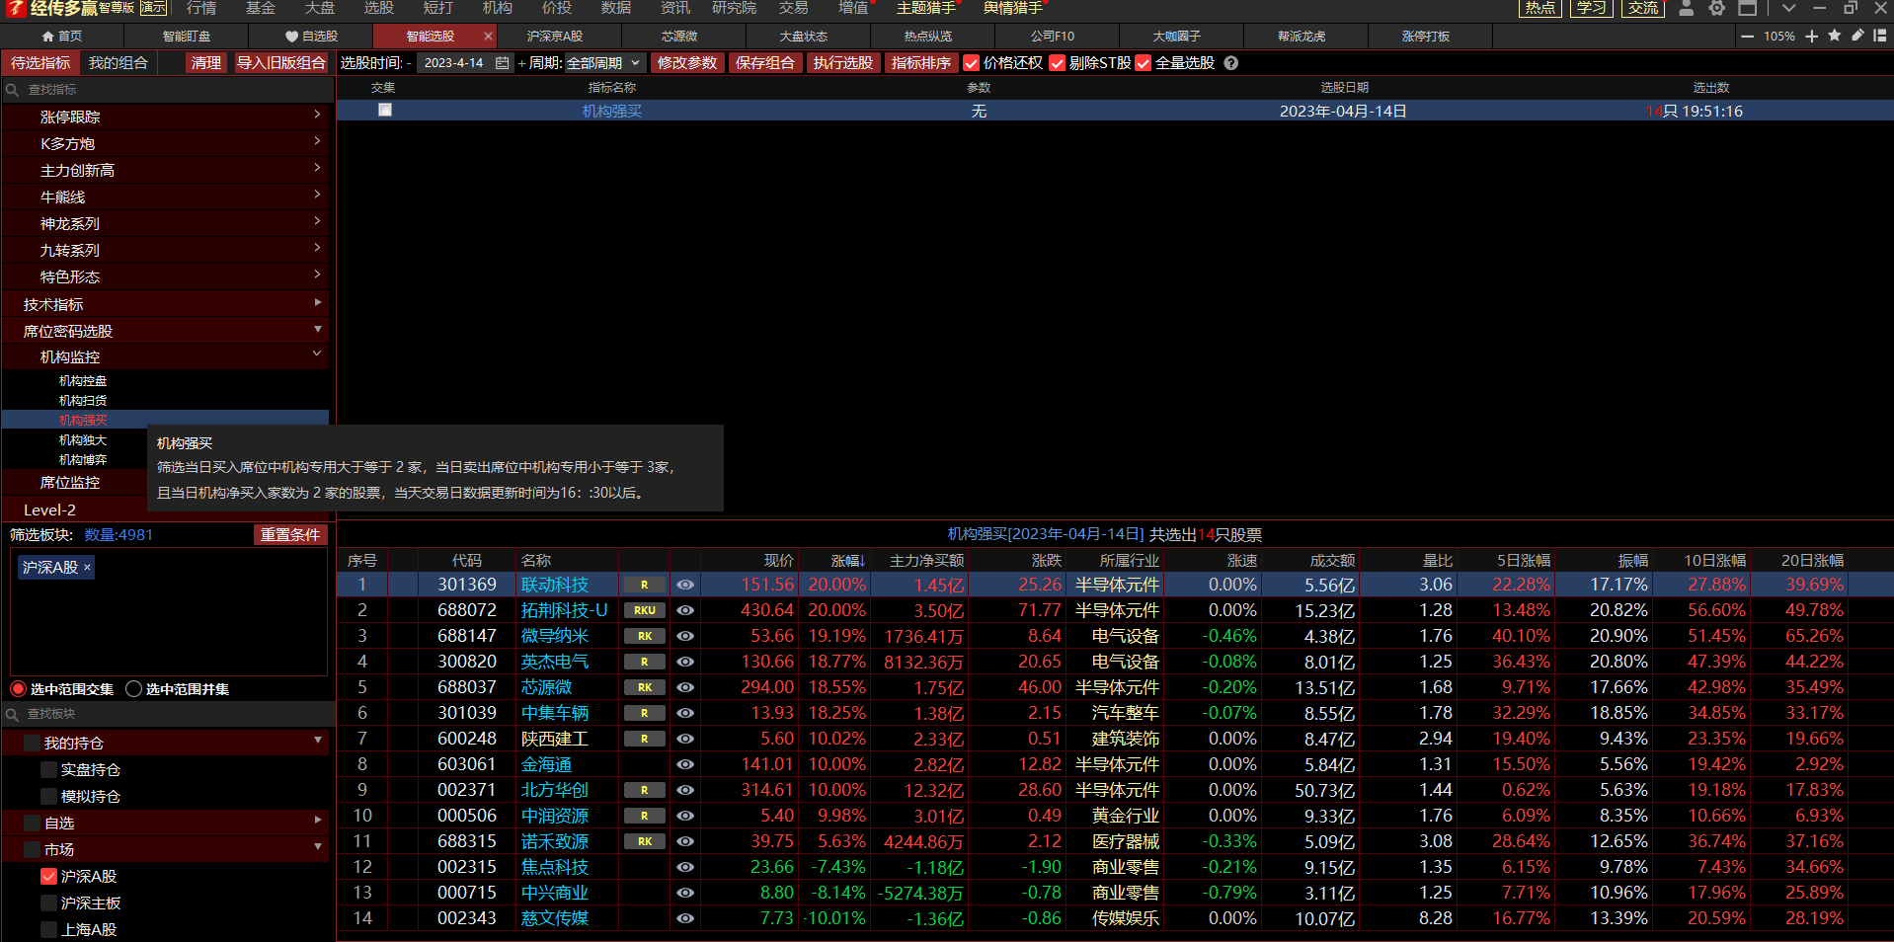Click the star favorite icon
The image size is (1894, 942).
point(1835,36)
